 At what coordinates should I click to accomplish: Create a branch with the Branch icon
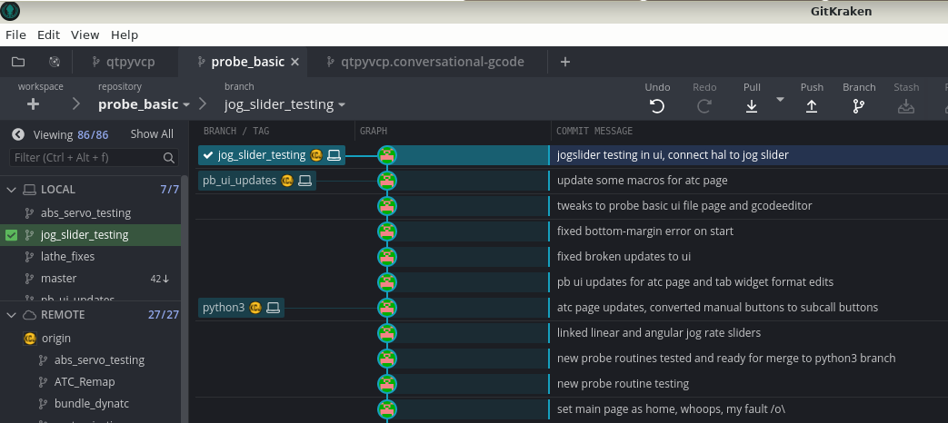tap(859, 107)
